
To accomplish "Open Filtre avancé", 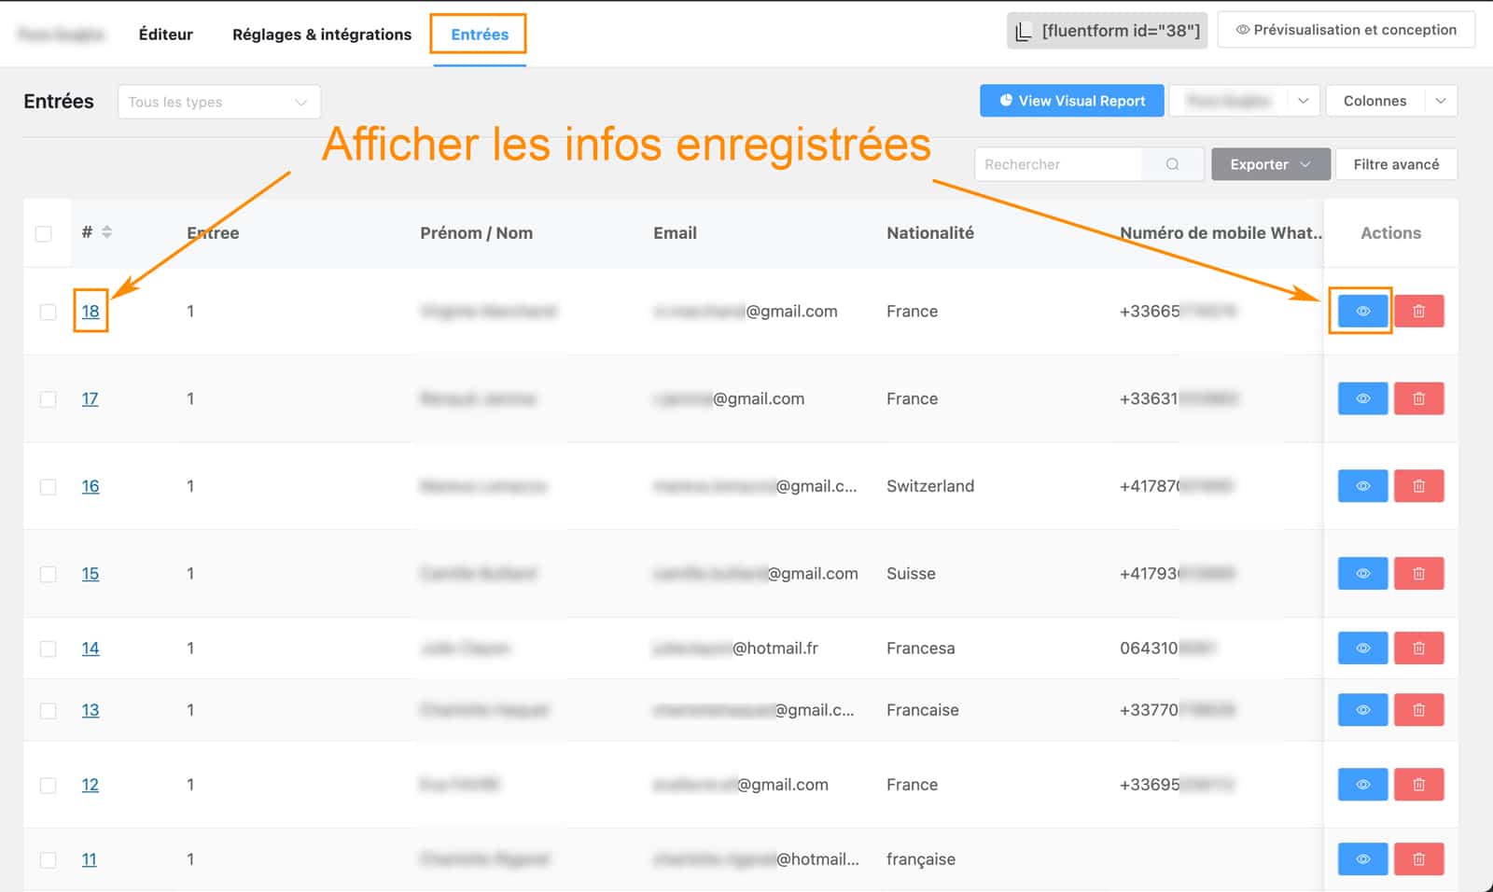I will [x=1396, y=163].
